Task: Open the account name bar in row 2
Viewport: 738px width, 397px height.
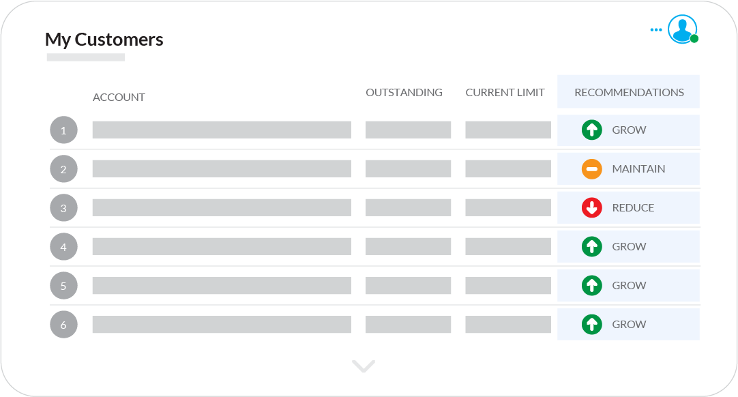Action: pos(222,168)
